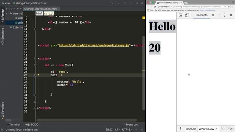Click the 25:17 cursor position indicator
Image resolution: width=235 pixels, height=132 pixels.
tap(109, 129)
